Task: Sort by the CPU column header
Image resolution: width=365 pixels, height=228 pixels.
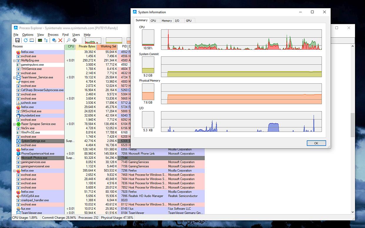Action: pos(70,46)
